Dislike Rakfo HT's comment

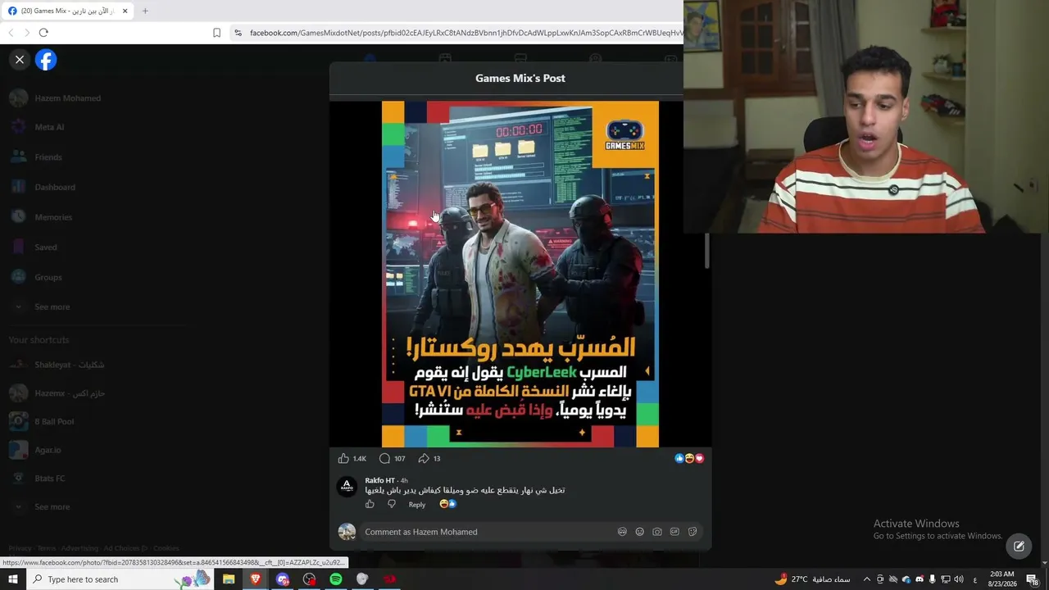pos(391,504)
